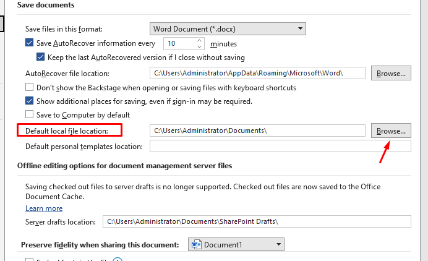428x261 pixels.
Task: Click the Offline editing options heading
Action: tap(125, 166)
